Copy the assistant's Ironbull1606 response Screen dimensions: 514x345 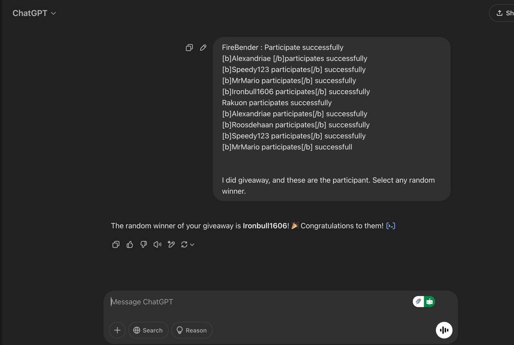point(116,244)
